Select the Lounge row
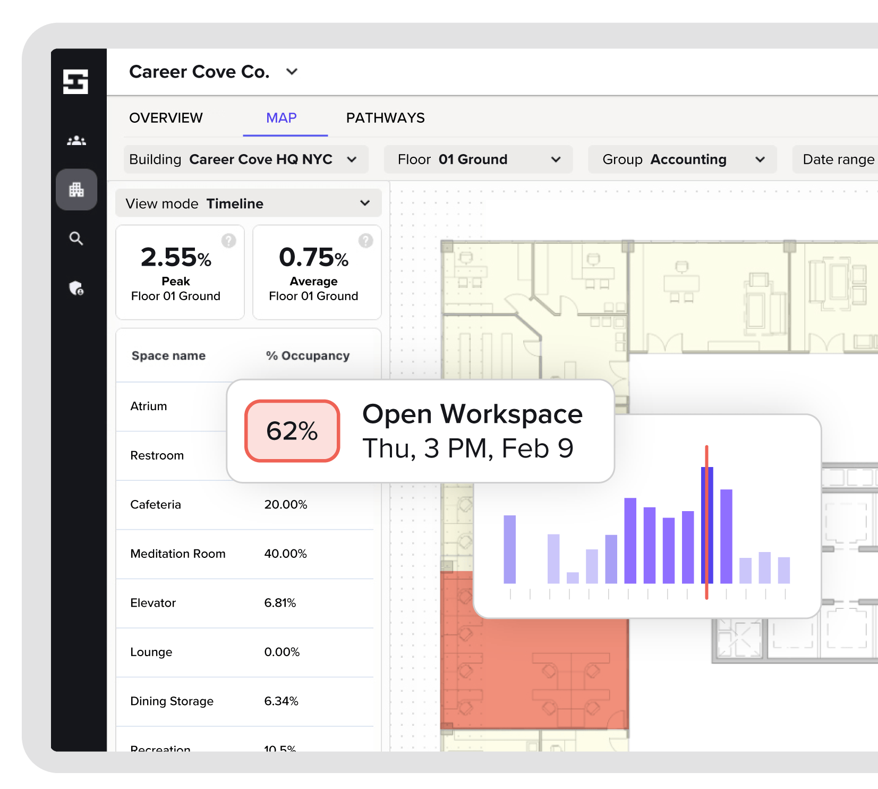 245,652
